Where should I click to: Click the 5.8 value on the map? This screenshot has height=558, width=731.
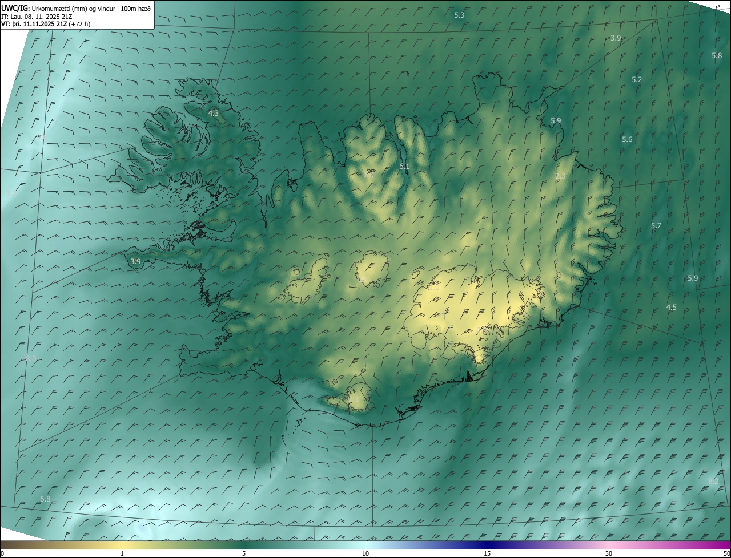(x=717, y=55)
